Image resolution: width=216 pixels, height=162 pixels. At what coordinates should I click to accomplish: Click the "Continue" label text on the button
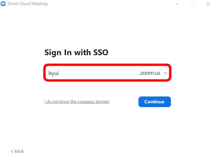tap(154, 102)
